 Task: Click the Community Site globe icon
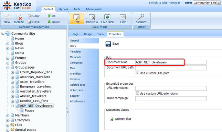pyautogui.click(x=8, y=33)
